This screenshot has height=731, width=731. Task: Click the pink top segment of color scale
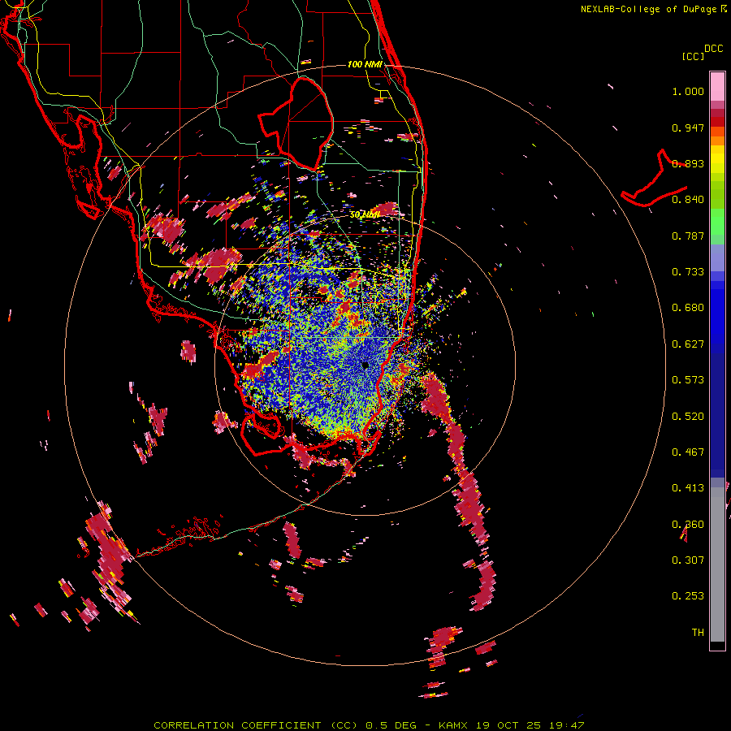pos(717,86)
